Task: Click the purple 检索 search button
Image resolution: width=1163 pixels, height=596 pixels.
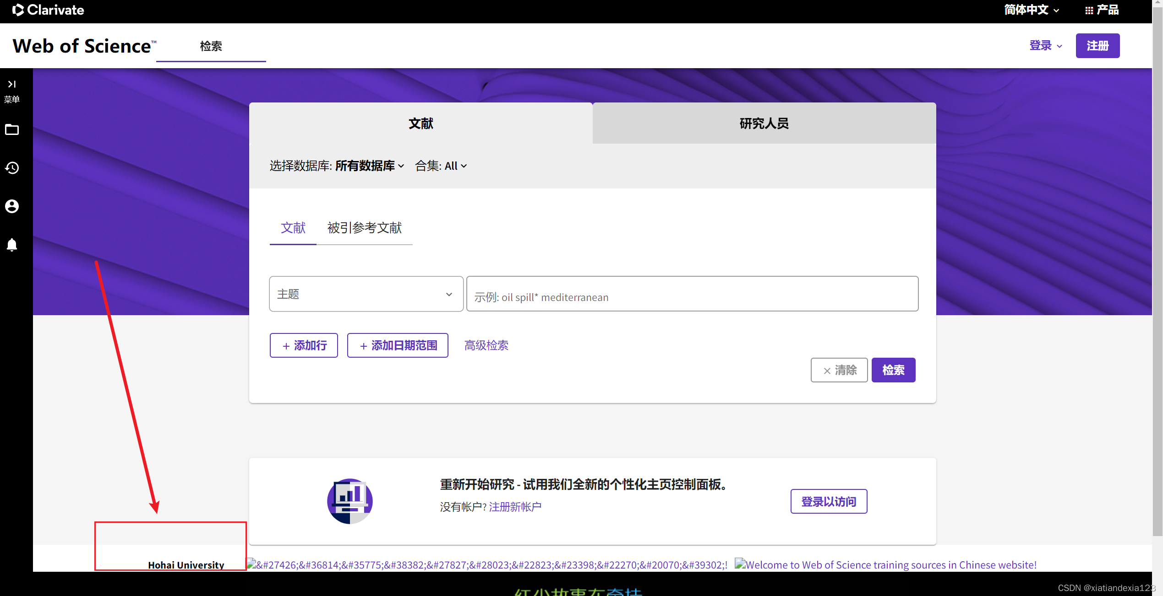Action: (893, 370)
